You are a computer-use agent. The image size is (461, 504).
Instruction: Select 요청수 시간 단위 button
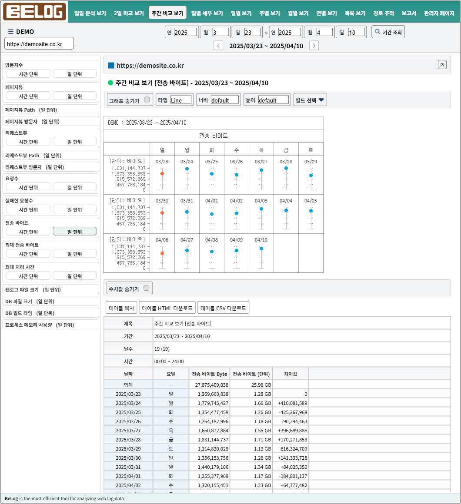pyautogui.click(x=28, y=187)
